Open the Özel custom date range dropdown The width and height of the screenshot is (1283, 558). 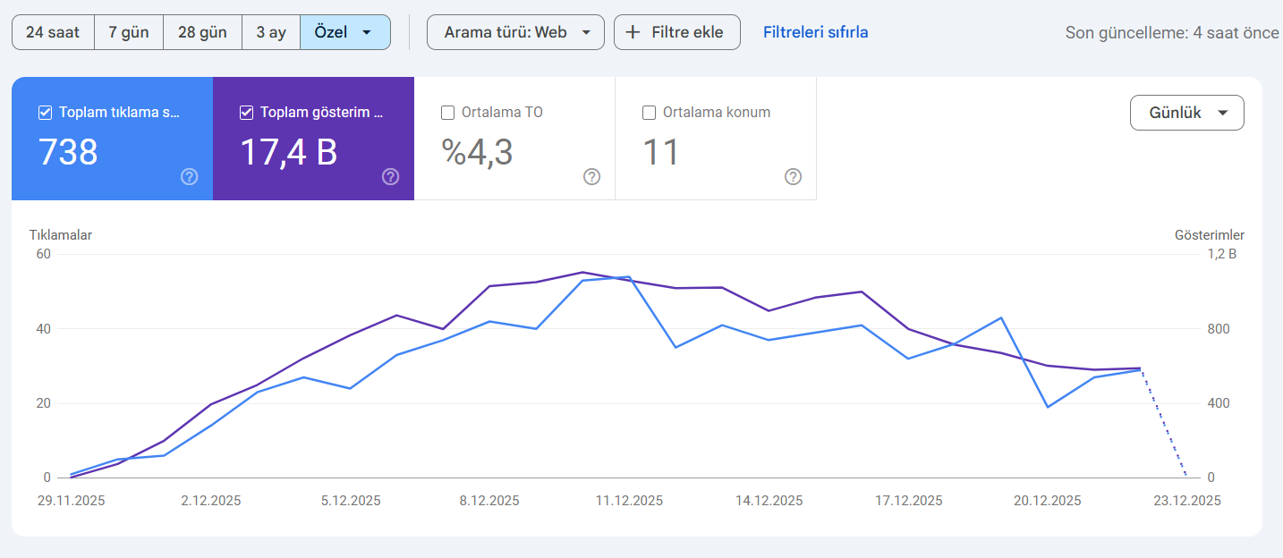pyautogui.click(x=344, y=32)
